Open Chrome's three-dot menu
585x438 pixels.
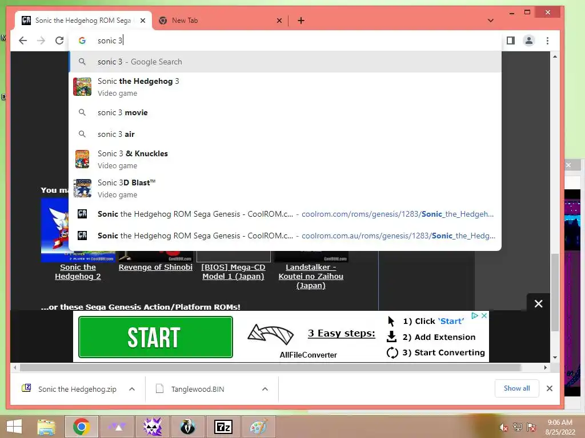tap(547, 40)
